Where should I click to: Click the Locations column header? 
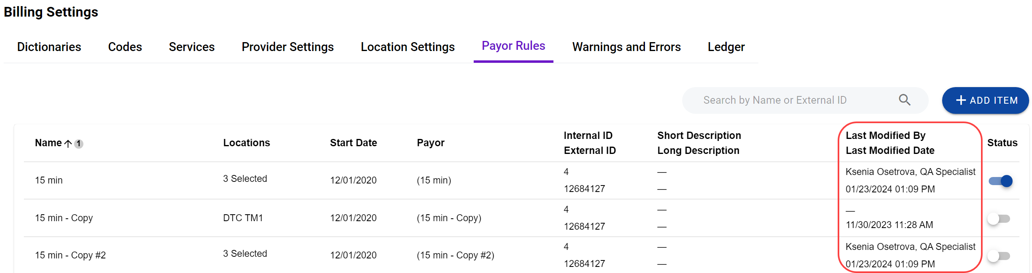(246, 143)
